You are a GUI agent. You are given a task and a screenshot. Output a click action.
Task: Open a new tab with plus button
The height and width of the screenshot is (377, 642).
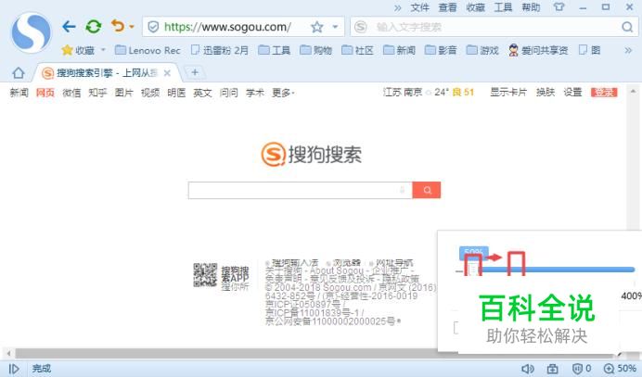tap(195, 73)
